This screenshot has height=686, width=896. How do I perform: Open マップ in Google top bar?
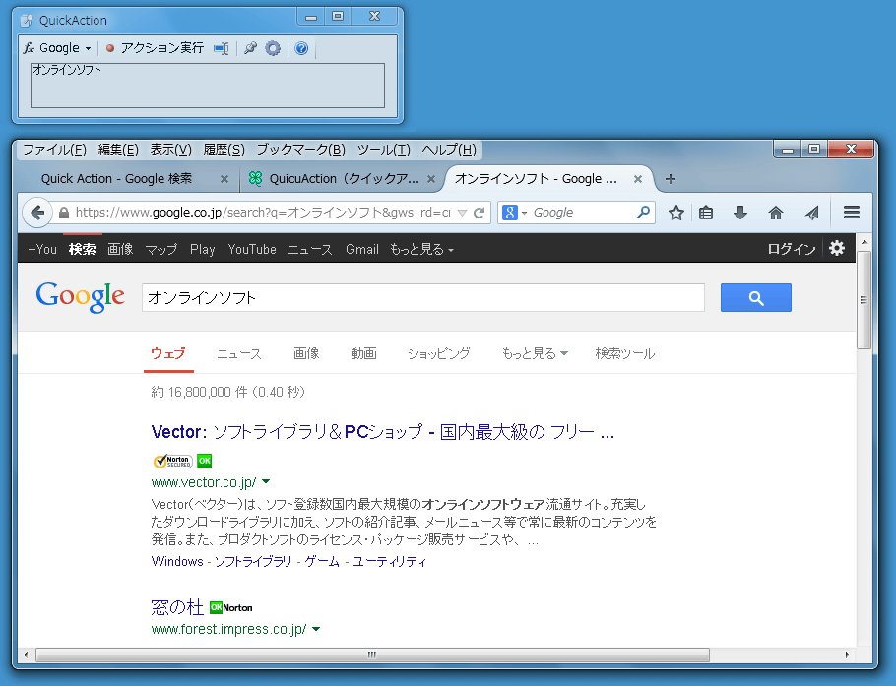coord(161,250)
